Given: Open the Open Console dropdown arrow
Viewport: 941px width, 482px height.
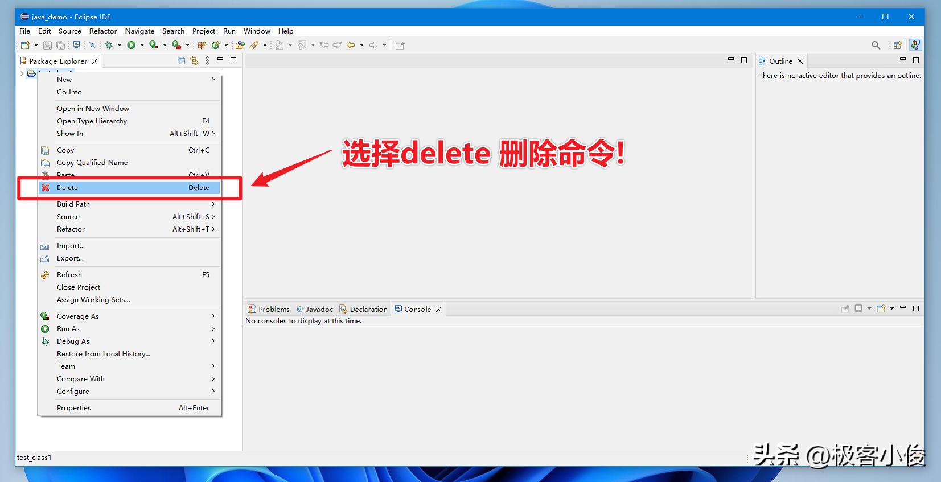Looking at the screenshot, I should [892, 308].
